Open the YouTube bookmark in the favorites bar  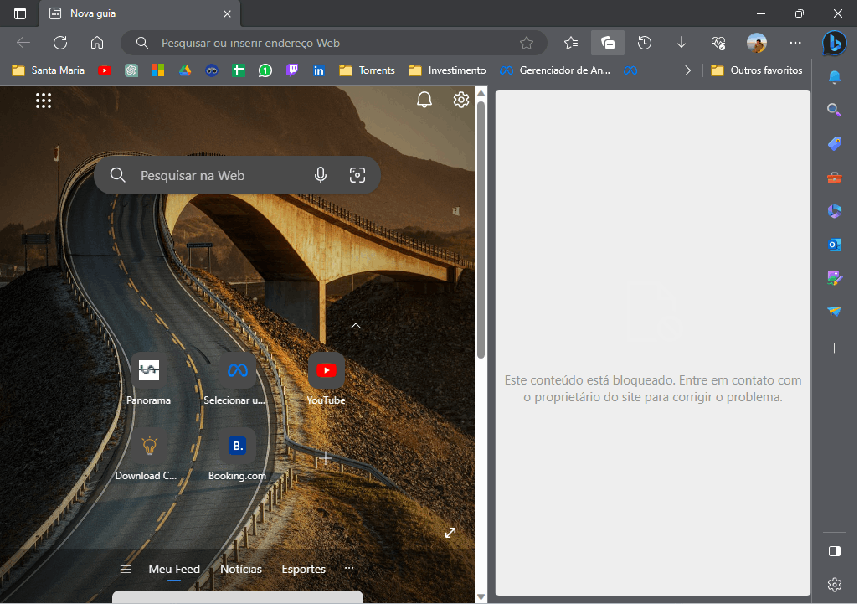click(105, 70)
